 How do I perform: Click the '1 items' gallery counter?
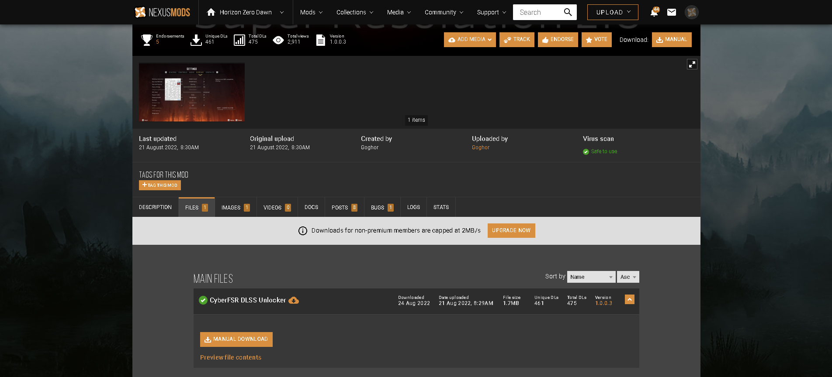click(416, 120)
